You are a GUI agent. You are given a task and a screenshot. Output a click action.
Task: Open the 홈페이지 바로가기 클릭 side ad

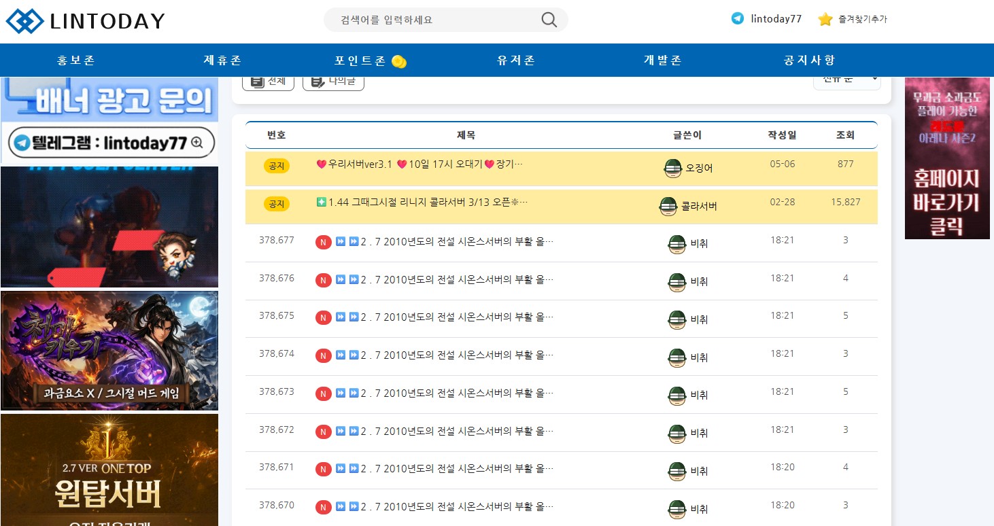(947, 158)
